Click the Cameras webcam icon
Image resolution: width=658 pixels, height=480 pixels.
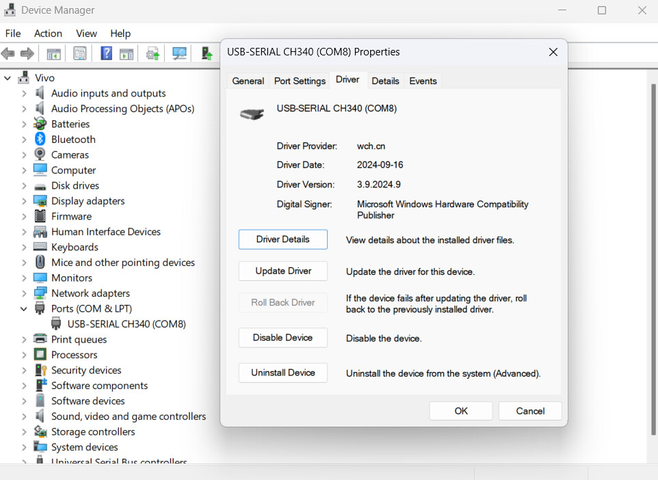tap(40, 155)
